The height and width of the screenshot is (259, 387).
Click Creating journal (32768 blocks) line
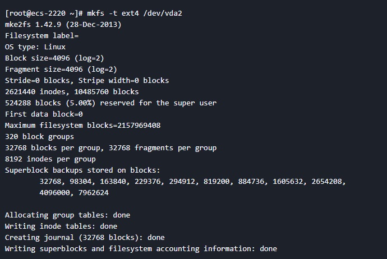(x=85, y=238)
